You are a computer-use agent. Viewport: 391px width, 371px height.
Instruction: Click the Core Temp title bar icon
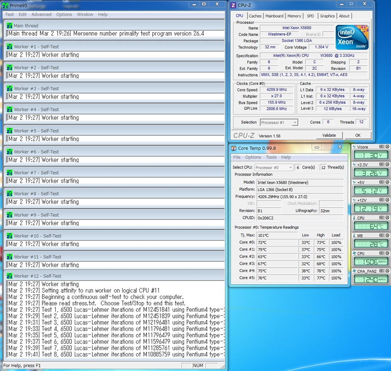[234, 148]
